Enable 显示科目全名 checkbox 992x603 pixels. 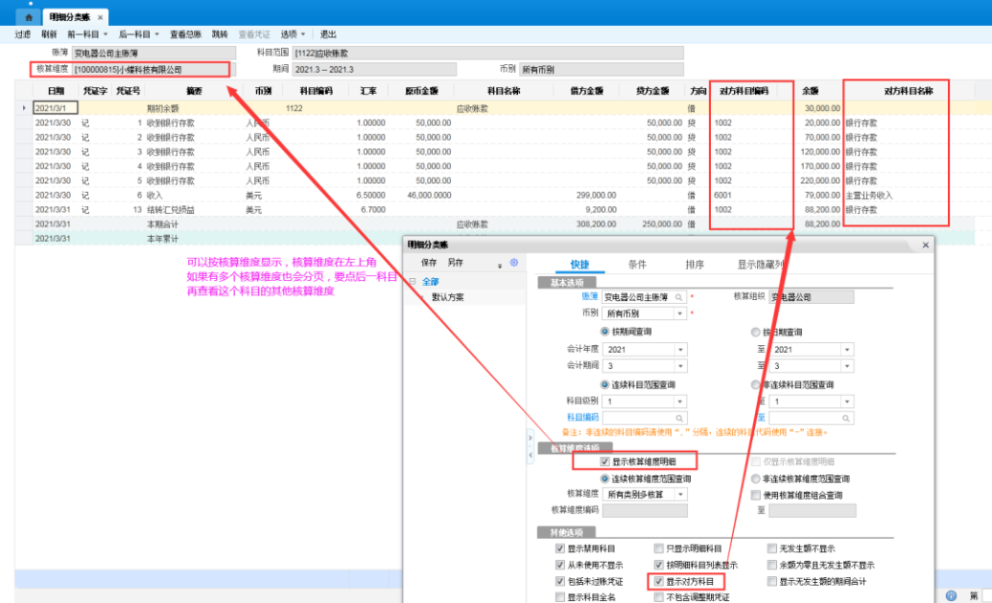[x=560, y=597]
